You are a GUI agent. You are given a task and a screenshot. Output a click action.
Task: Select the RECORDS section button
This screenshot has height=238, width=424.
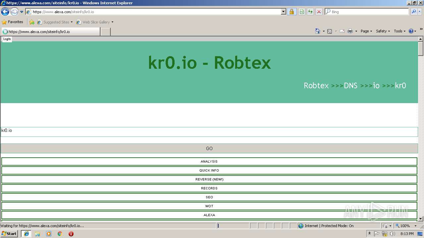point(209,188)
